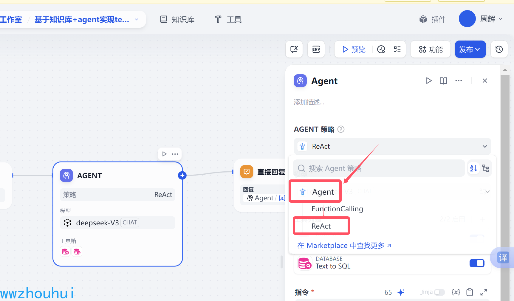Go to 工作室 studio breadcrumb link
This screenshot has width=514, height=301.
[x=11, y=20]
